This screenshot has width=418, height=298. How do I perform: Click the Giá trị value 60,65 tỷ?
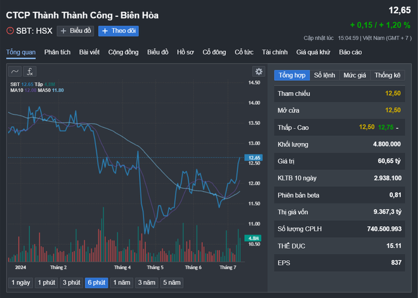coord(389,161)
